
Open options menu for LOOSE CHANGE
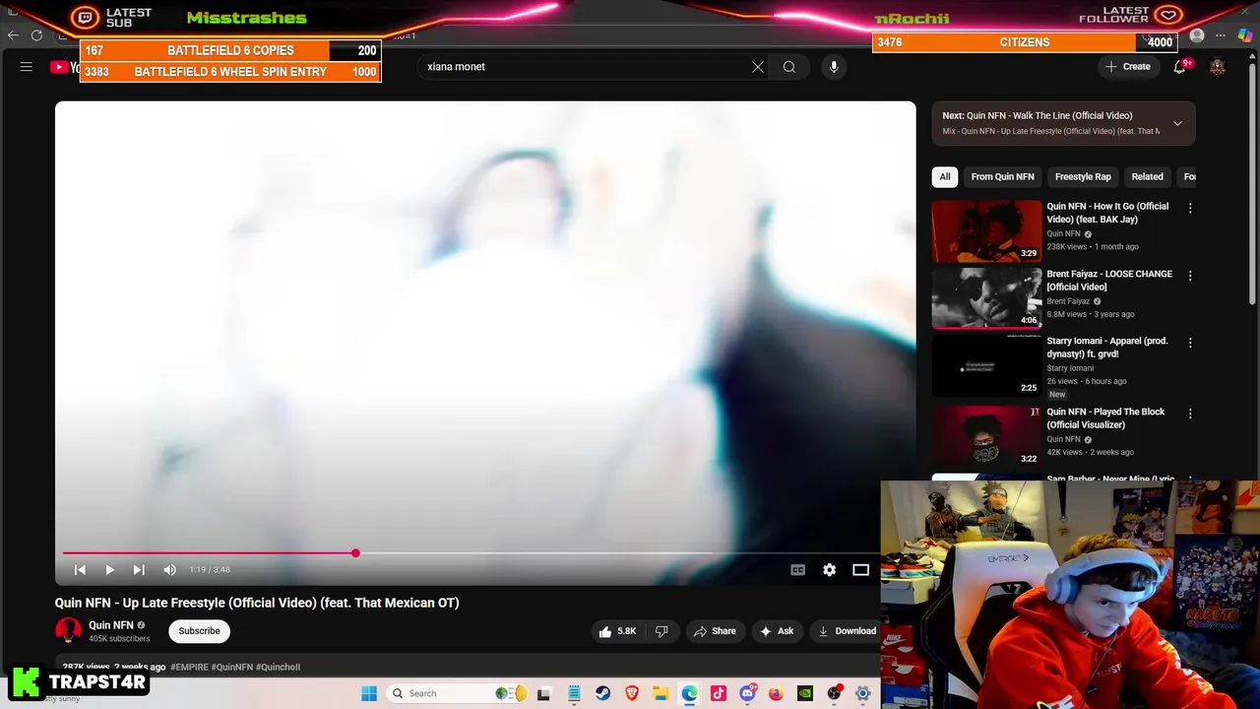(x=1190, y=276)
